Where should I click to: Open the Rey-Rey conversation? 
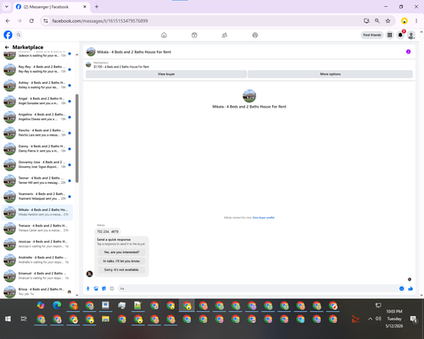pyautogui.click(x=37, y=69)
